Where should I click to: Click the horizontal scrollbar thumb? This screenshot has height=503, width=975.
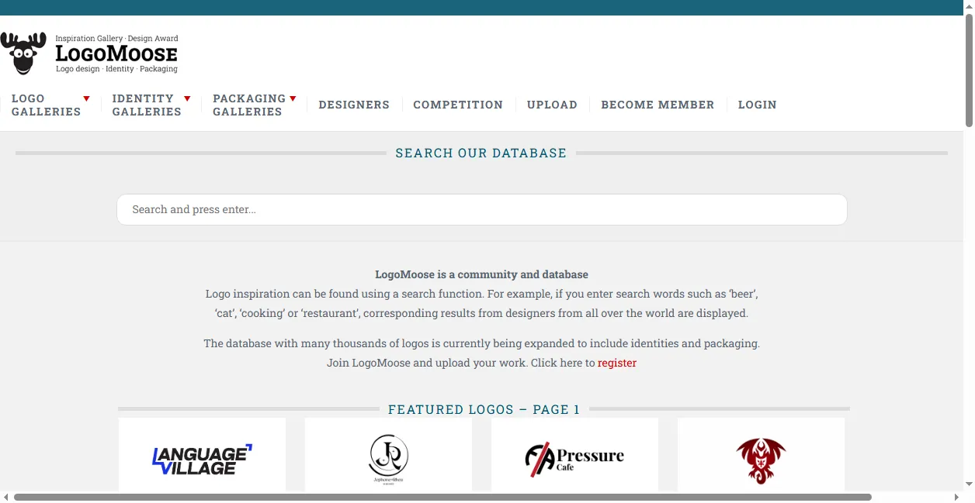pyautogui.click(x=442, y=497)
